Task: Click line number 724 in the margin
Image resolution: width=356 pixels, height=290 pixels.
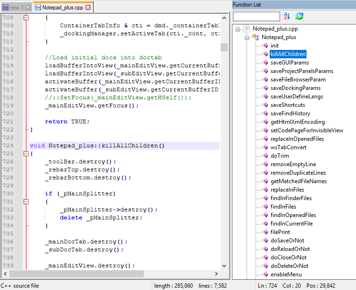Action: point(8,145)
